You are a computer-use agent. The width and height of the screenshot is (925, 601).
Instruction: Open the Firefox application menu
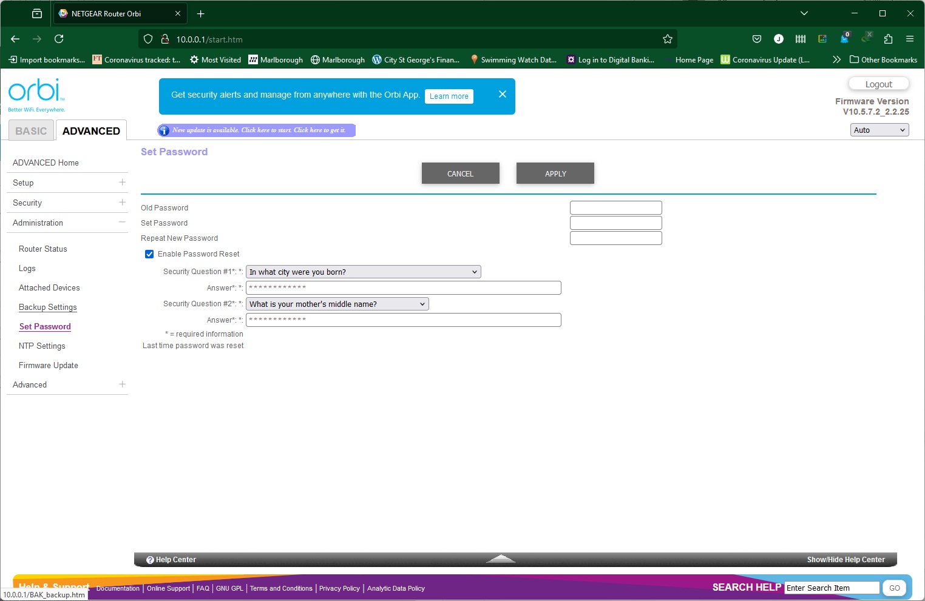coord(909,39)
